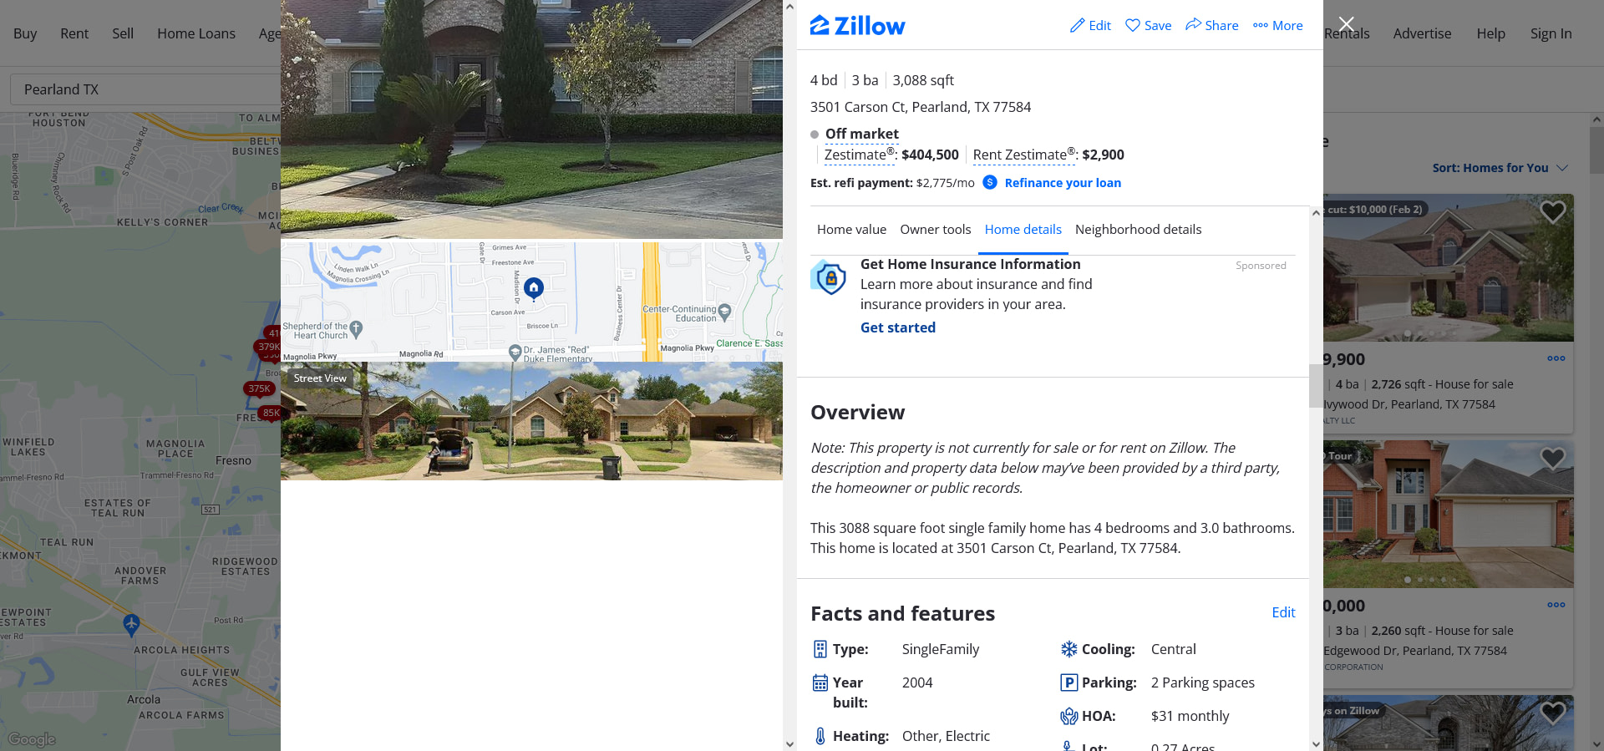1604x751 pixels.
Task: Click the 379K map price marker
Action: (x=268, y=347)
